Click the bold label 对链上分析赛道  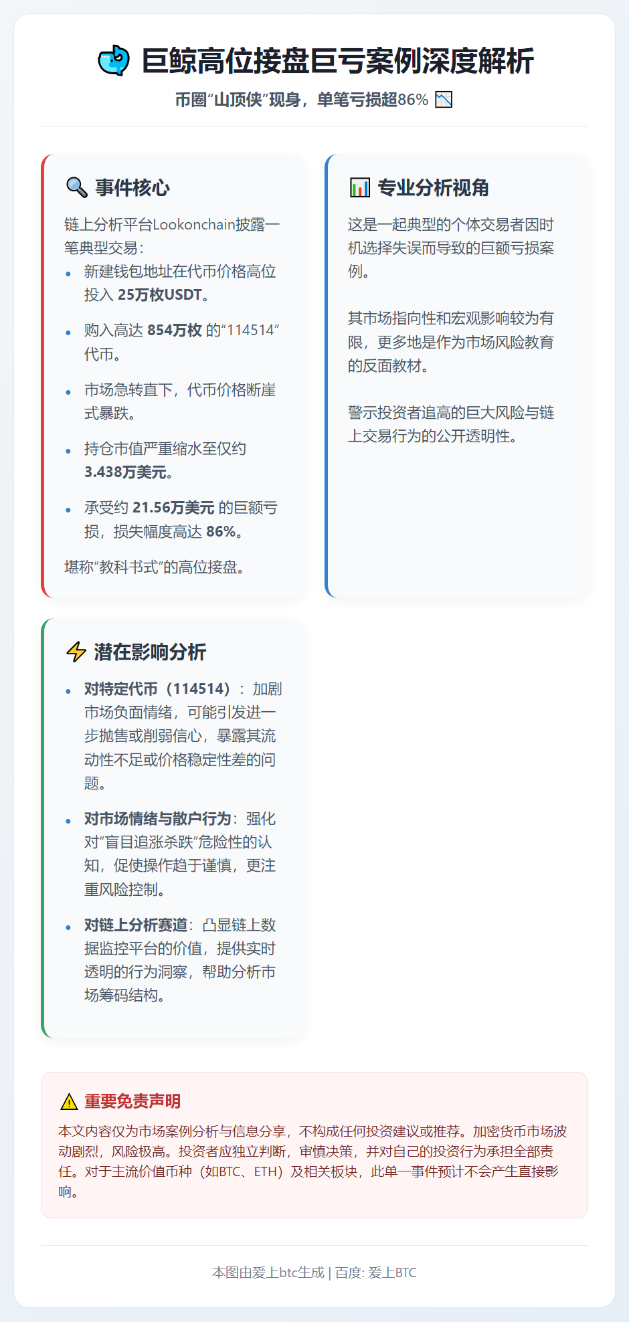(136, 925)
